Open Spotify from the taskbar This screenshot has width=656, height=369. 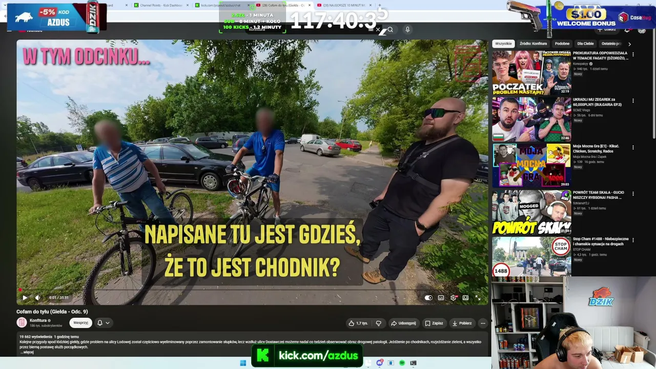point(402,363)
